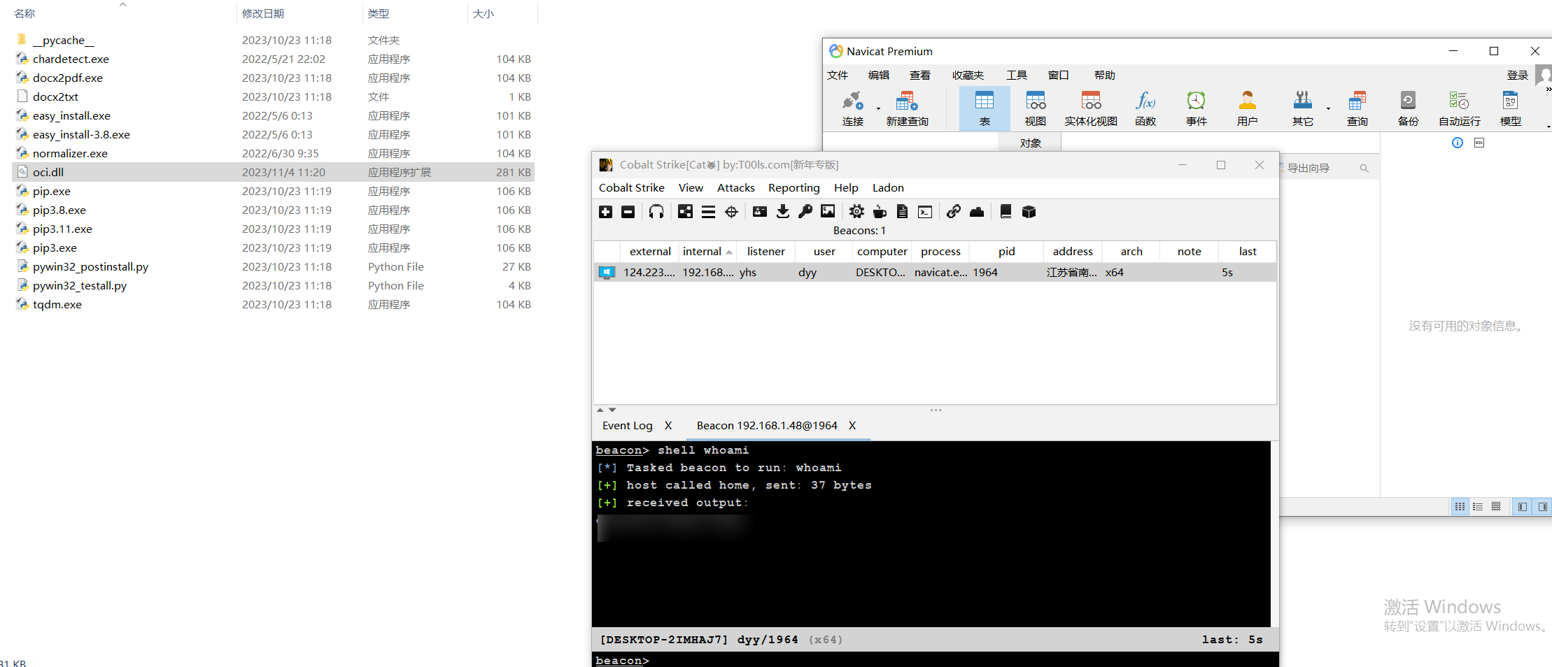This screenshot has width=1552, height=667.
Task: Open Screenshots picture icon in toolbar
Action: tap(828, 212)
